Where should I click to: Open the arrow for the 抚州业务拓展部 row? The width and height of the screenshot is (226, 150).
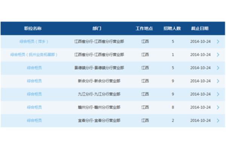[x=218, y=55]
